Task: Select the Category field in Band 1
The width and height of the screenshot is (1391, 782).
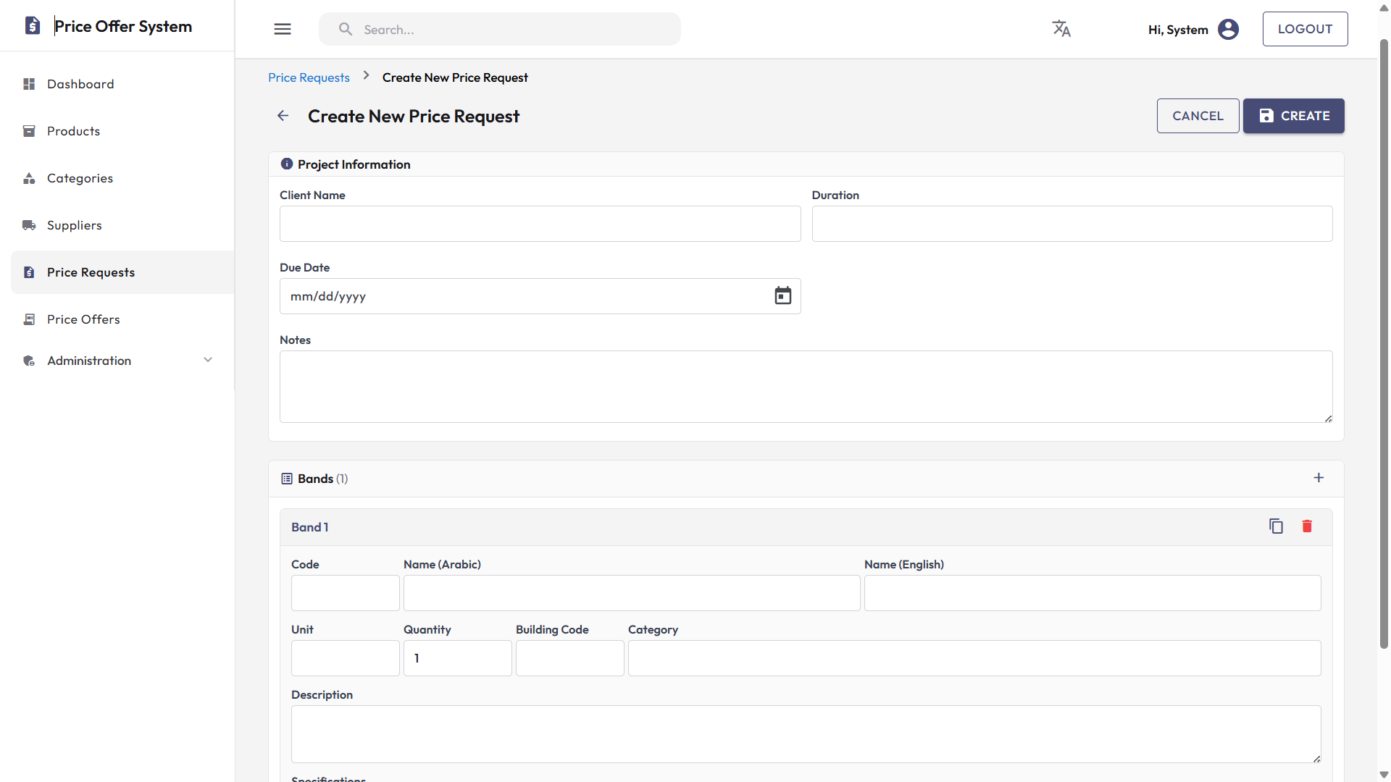Action: pos(974,657)
